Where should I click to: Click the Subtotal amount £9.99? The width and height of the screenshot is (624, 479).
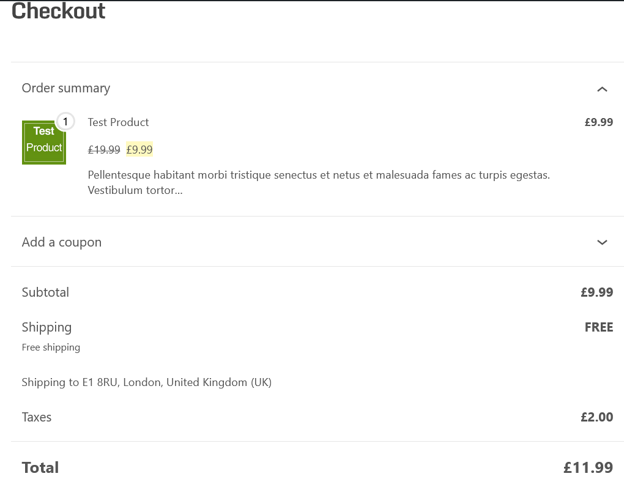596,292
